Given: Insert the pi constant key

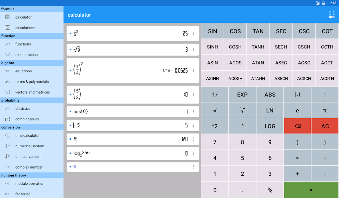Looking at the screenshot, I should tap(325, 110).
